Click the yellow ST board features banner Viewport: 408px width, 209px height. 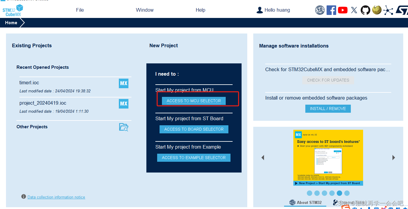pyautogui.click(x=328, y=158)
